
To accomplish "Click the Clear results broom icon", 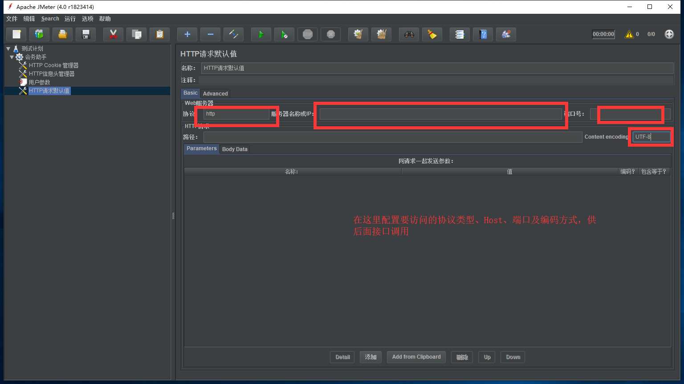I will [358, 34].
